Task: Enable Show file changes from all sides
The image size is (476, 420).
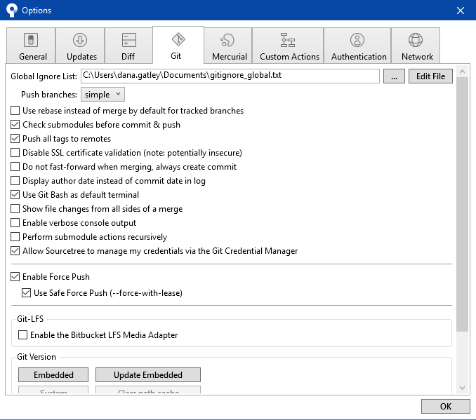Action: (x=15, y=209)
